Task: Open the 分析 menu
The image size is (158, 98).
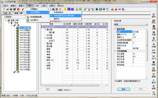Action: click(37, 6)
